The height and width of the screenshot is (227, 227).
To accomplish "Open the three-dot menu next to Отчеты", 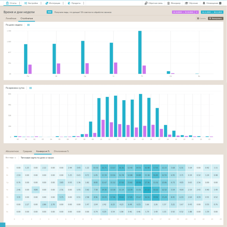I will (20, 3).
